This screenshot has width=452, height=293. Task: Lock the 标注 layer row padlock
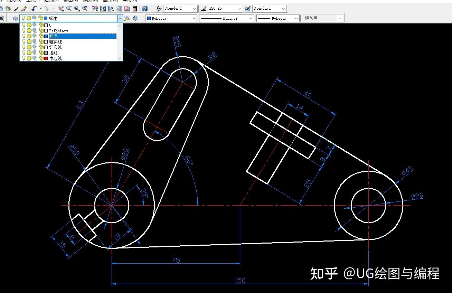(40, 36)
